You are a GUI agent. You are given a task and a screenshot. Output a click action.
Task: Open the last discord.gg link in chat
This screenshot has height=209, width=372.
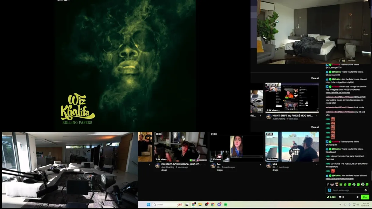340,179
